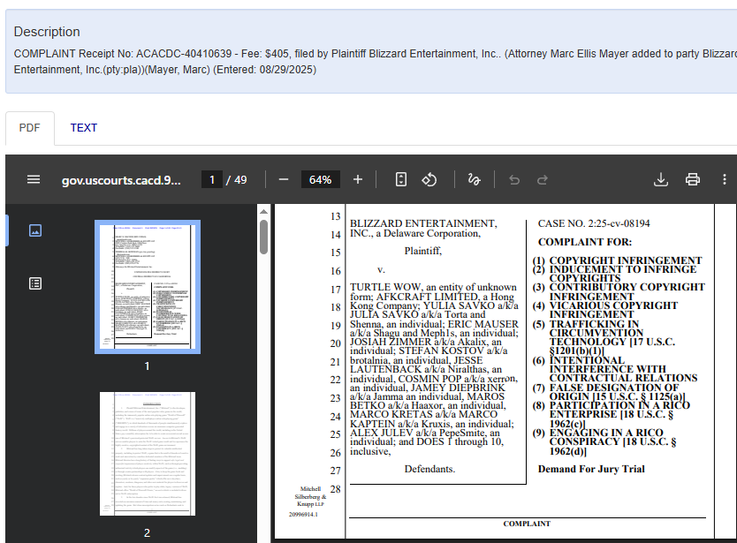The height and width of the screenshot is (543, 737).
Task: Click BLIZZARD ENTERTAINMENT, party name
Action: pos(423,223)
